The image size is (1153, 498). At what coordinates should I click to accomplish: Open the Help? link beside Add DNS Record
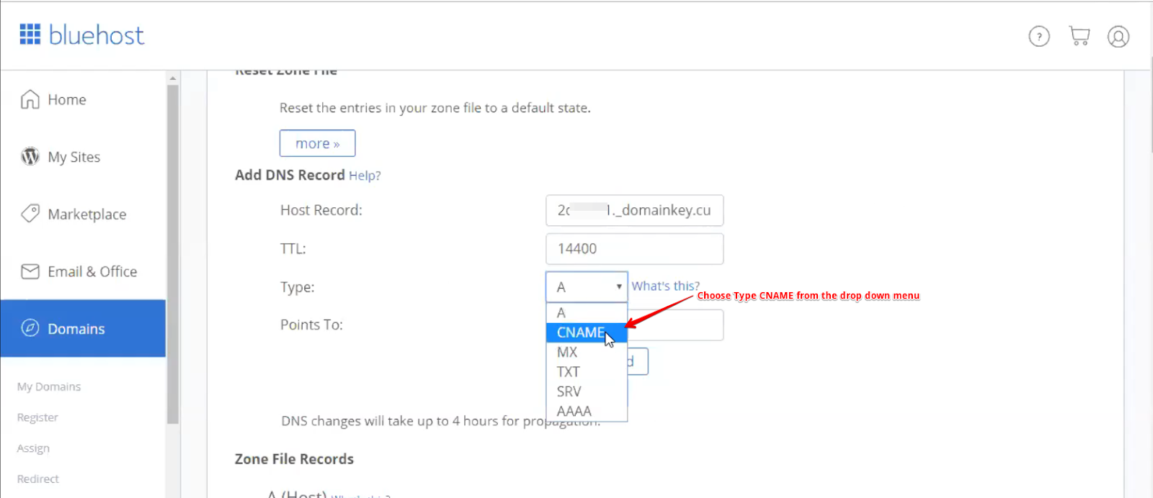click(x=365, y=176)
